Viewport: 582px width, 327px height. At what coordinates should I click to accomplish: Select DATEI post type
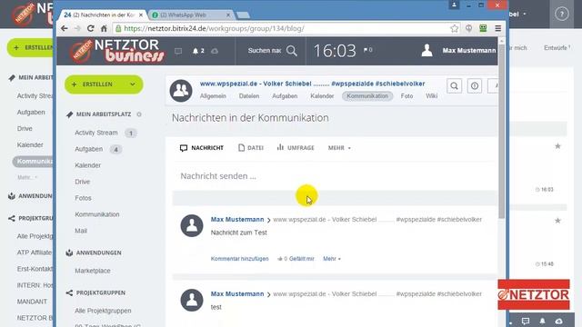[251, 148]
